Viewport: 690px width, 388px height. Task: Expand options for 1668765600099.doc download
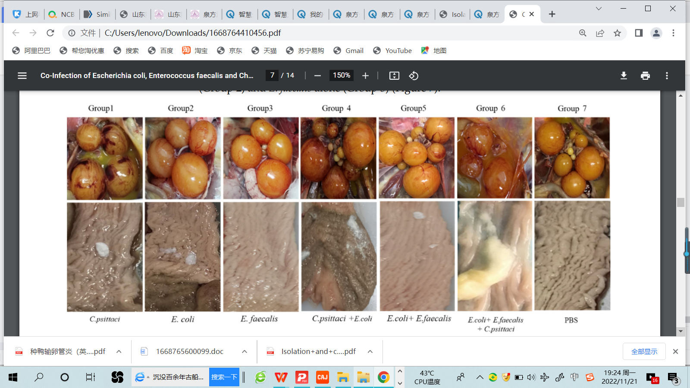point(245,351)
